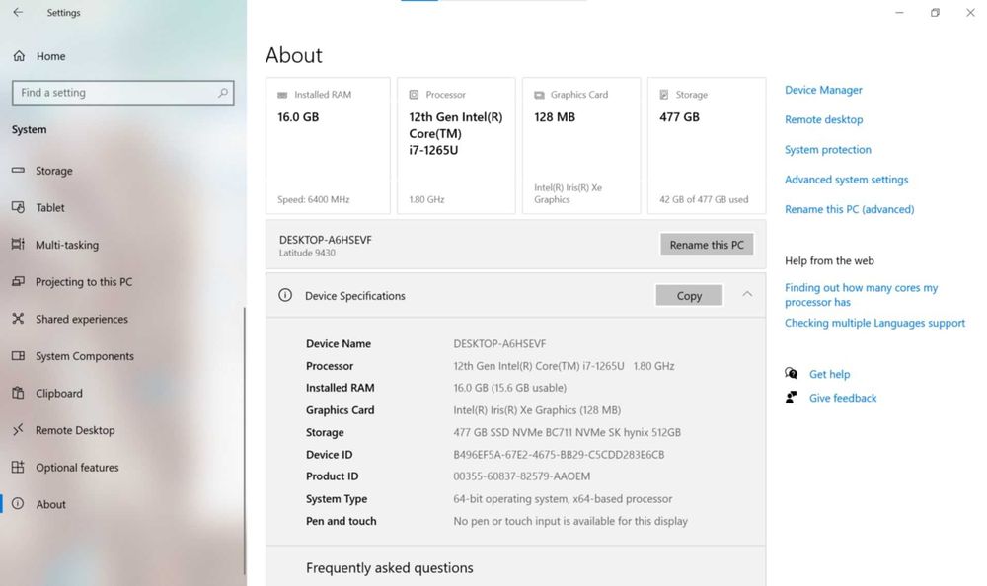Minimize the Settings window
The height and width of the screenshot is (586, 987).
coord(899,12)
